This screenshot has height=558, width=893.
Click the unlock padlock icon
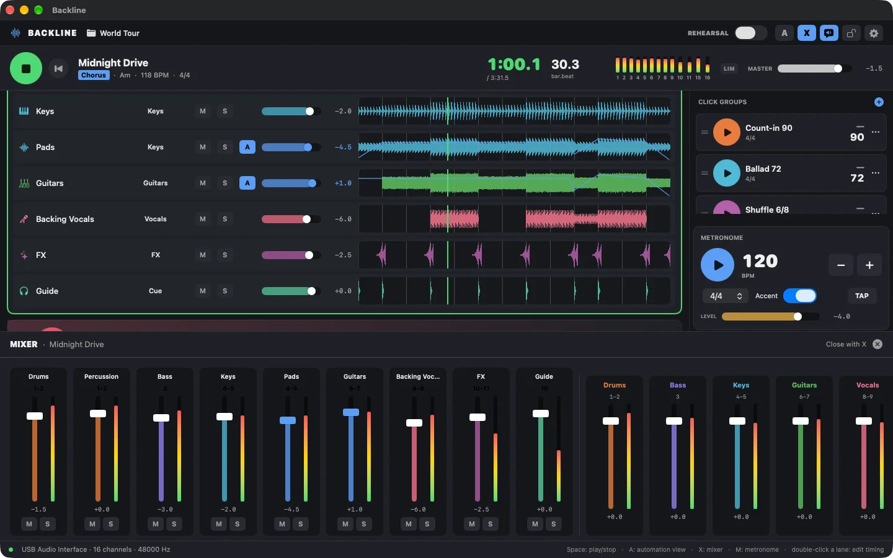pyautogui.click(x=851, y=33)
